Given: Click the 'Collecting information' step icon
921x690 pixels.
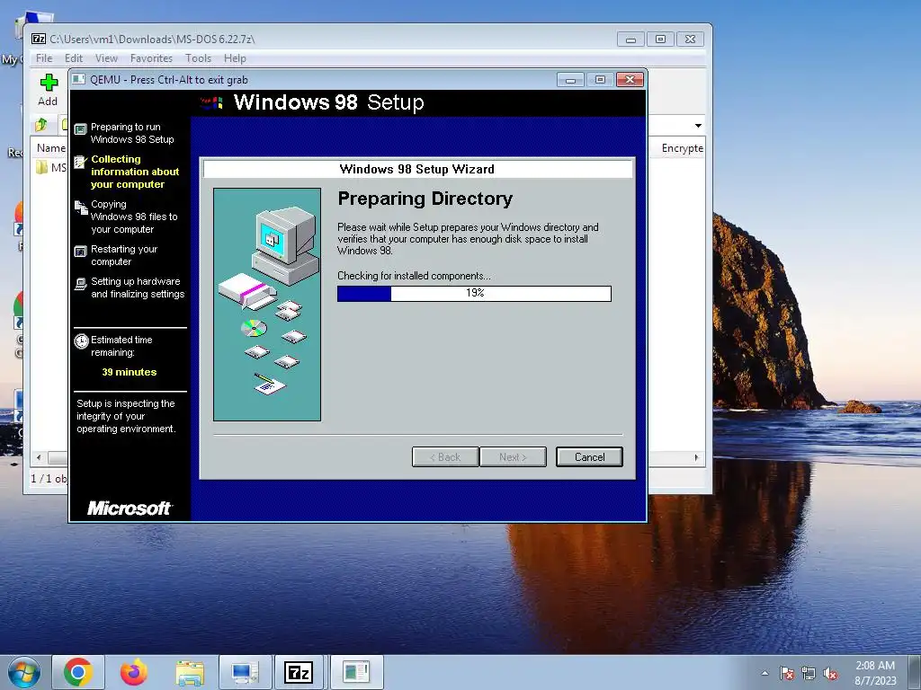Looking at the screenshot, I should (x=80, y=162).
